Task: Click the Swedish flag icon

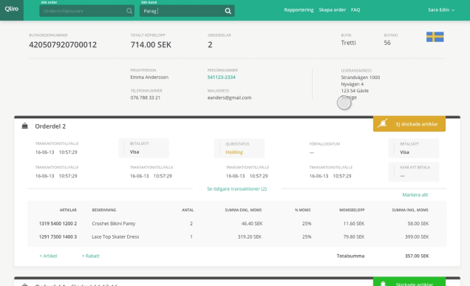Action: pos(435,37)
